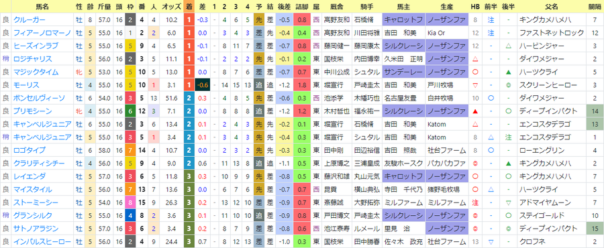Select breeder 猪野毛牧場

(444, 190)
